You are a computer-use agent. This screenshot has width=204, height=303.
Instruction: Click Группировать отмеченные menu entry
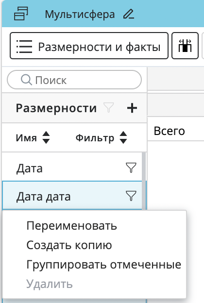(104, 265)
